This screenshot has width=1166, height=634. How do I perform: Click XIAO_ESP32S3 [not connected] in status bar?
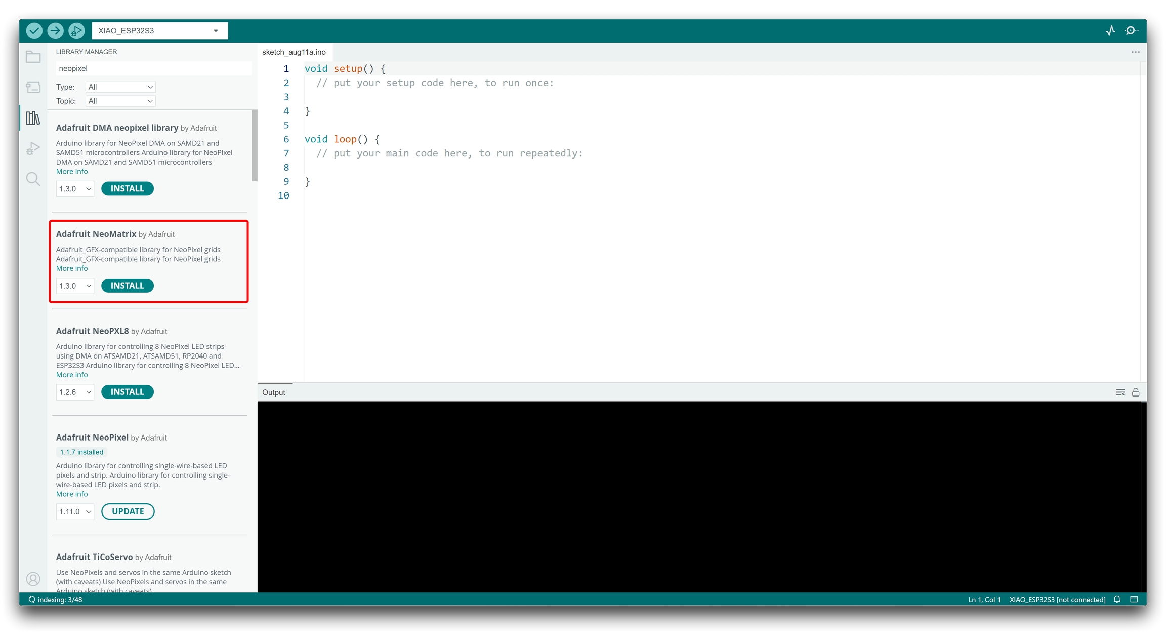[1057, 600]
